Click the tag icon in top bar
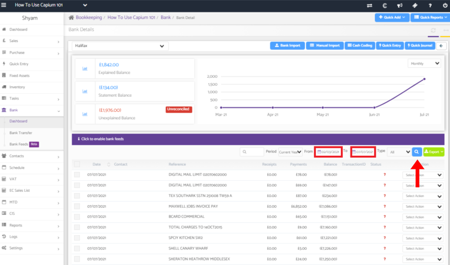 (414, 6)
